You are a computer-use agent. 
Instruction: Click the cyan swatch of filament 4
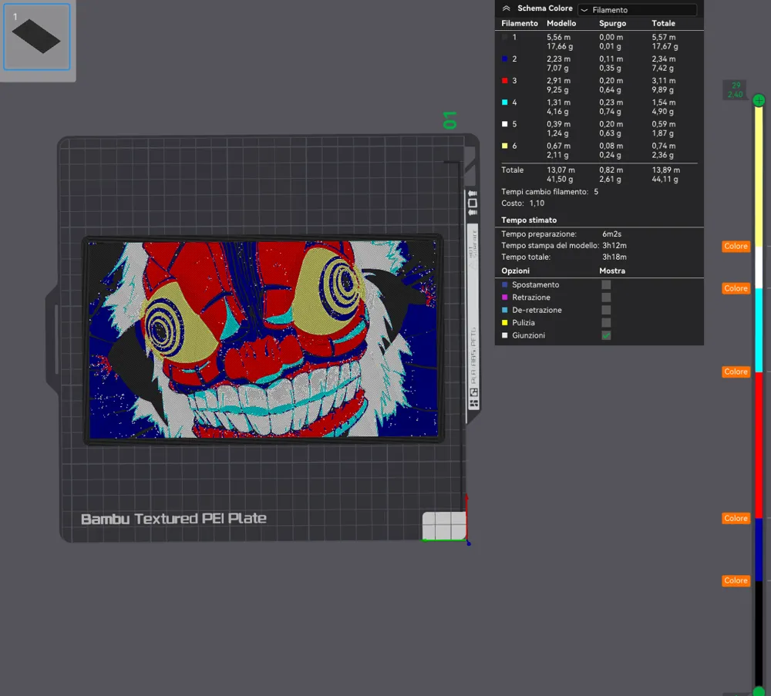504,103
